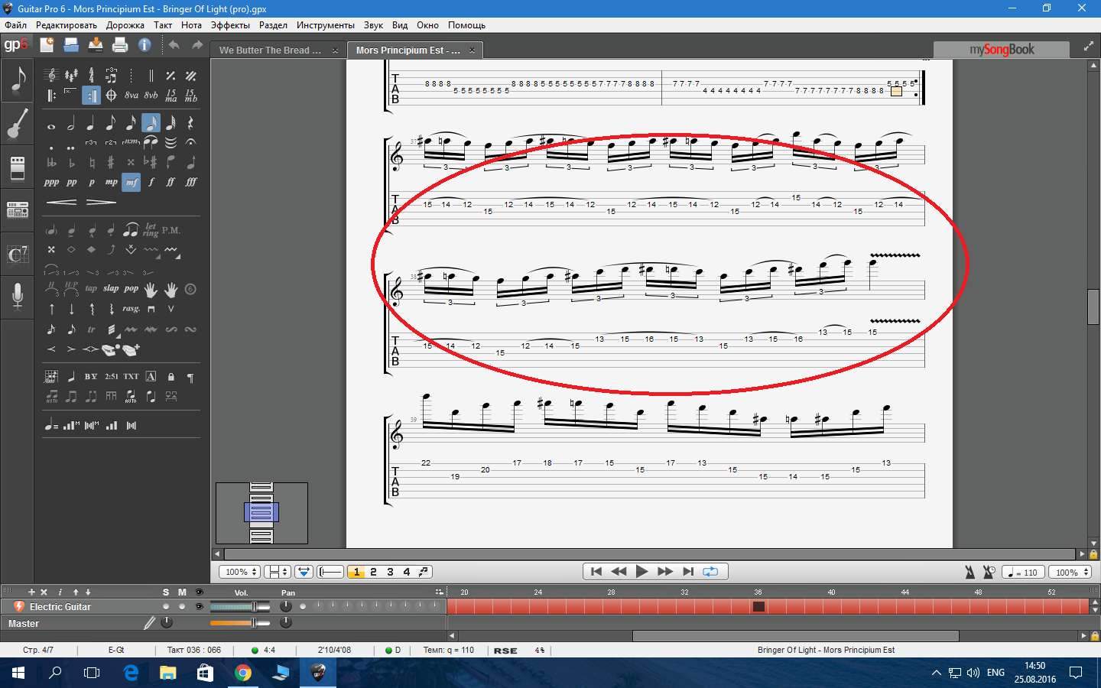Select the page thumbnail in navigator
This screenshot has height=688, width=1101.
pos(261,512)
